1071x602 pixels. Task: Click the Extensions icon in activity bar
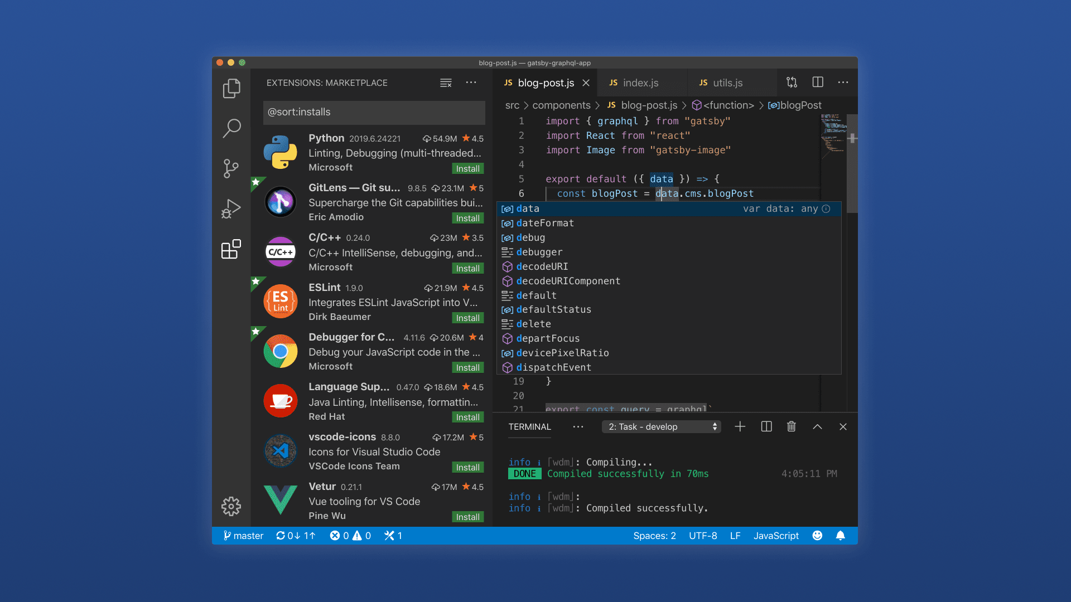coord(231,250)
